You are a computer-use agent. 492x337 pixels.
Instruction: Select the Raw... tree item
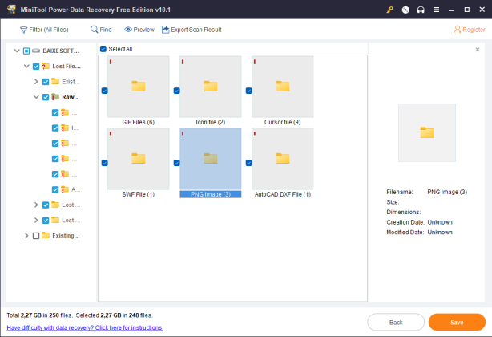click(71, 97)
